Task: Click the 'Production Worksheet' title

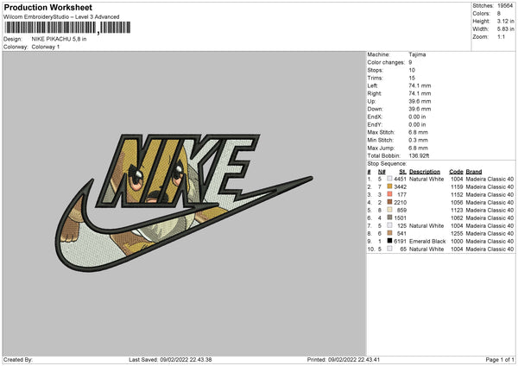Action: [x=47, y=7]
